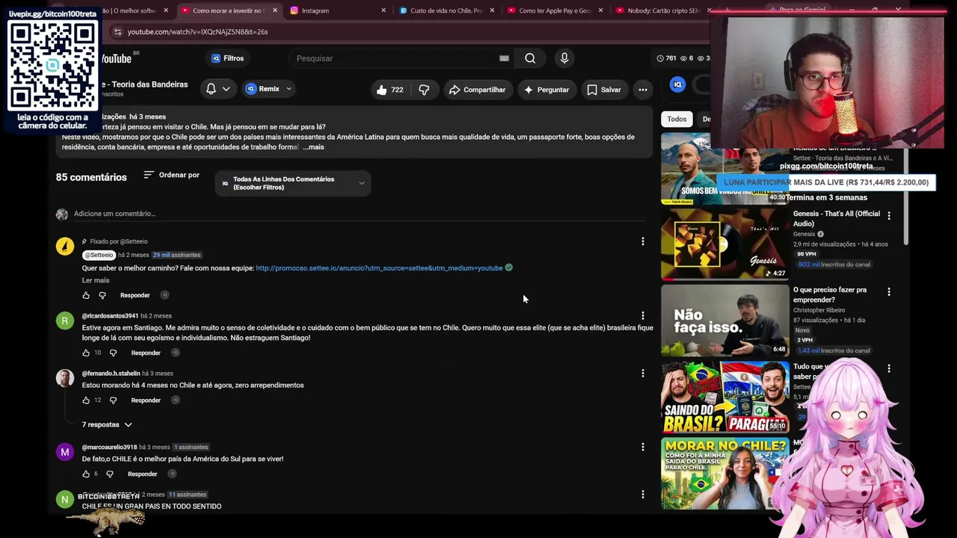Open the comment lines filter dropdown
Image resolution: width=957 pixels, height=538 pixels.
[x=293, y=183]
